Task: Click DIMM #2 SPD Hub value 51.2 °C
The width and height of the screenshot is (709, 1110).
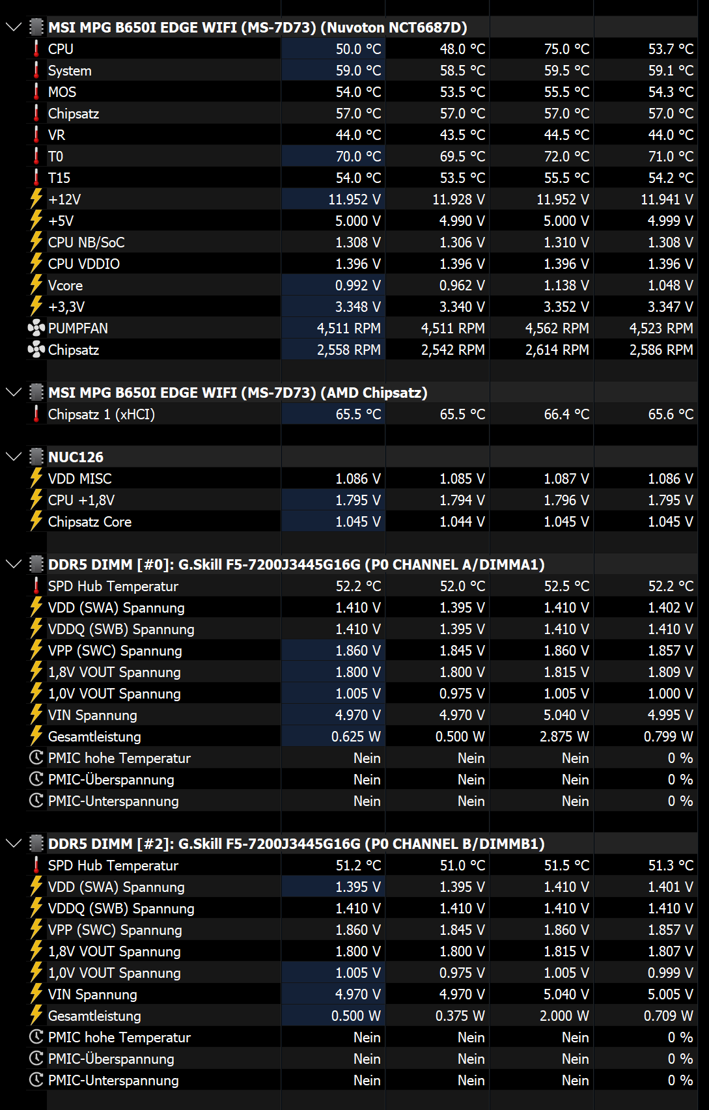Action: coord(358,865)
